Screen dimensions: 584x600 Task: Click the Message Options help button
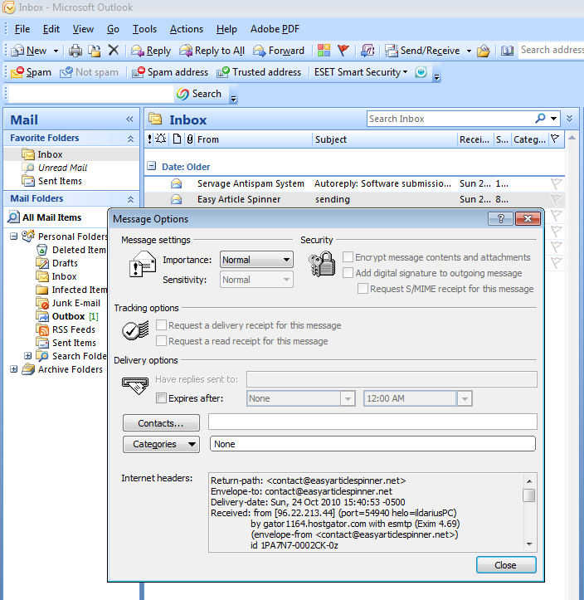pos(500,219)
